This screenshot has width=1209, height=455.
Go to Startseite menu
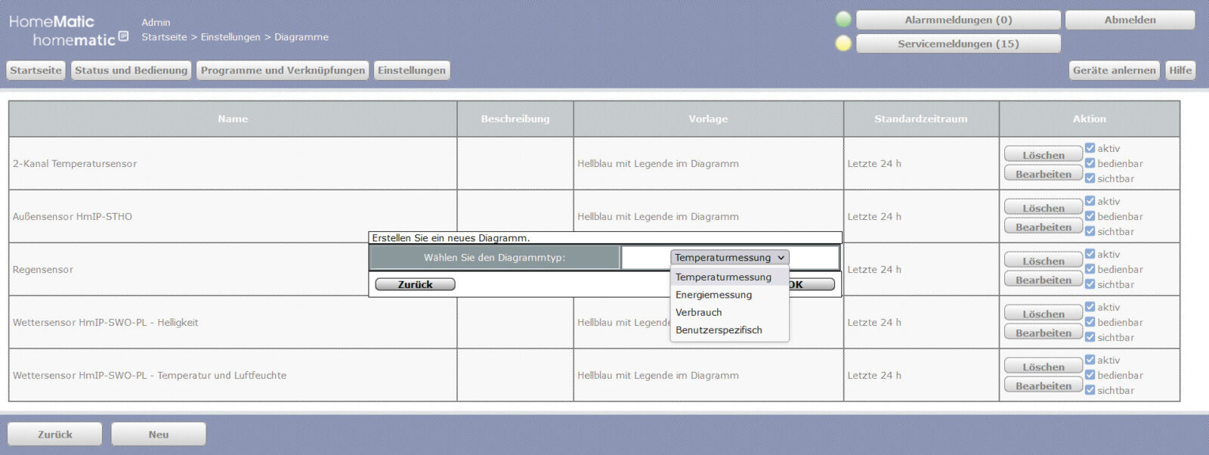[36, 70]
